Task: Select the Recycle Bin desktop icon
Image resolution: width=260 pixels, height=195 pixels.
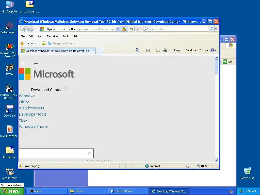Action: [x=247, y=173]
